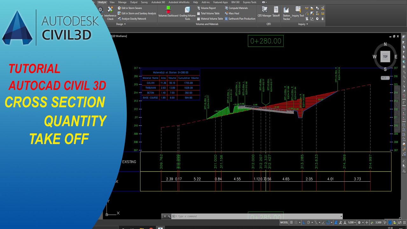The image size is (407, 229).
Task: Click the plus annotation monitor icon in status bar
Action: click(367, 223)
